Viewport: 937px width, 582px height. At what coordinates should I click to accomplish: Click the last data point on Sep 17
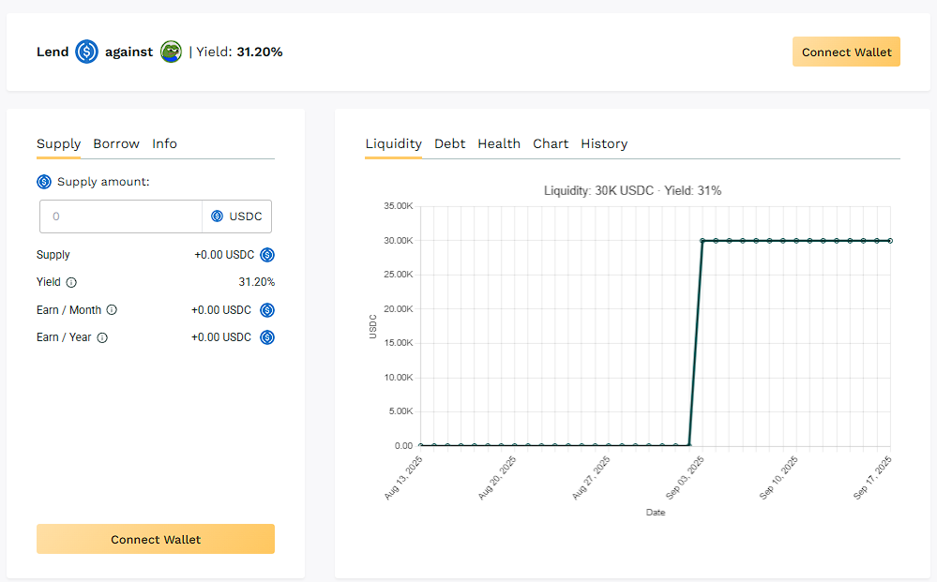pos(890,241)
